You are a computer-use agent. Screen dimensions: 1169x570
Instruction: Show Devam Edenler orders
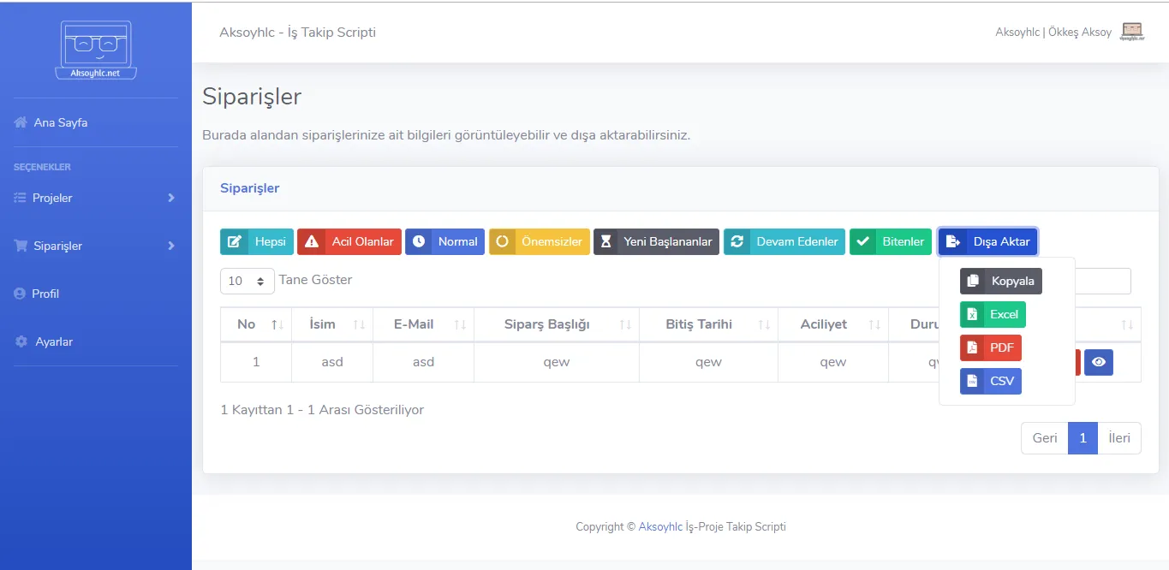tap(784, 241)
